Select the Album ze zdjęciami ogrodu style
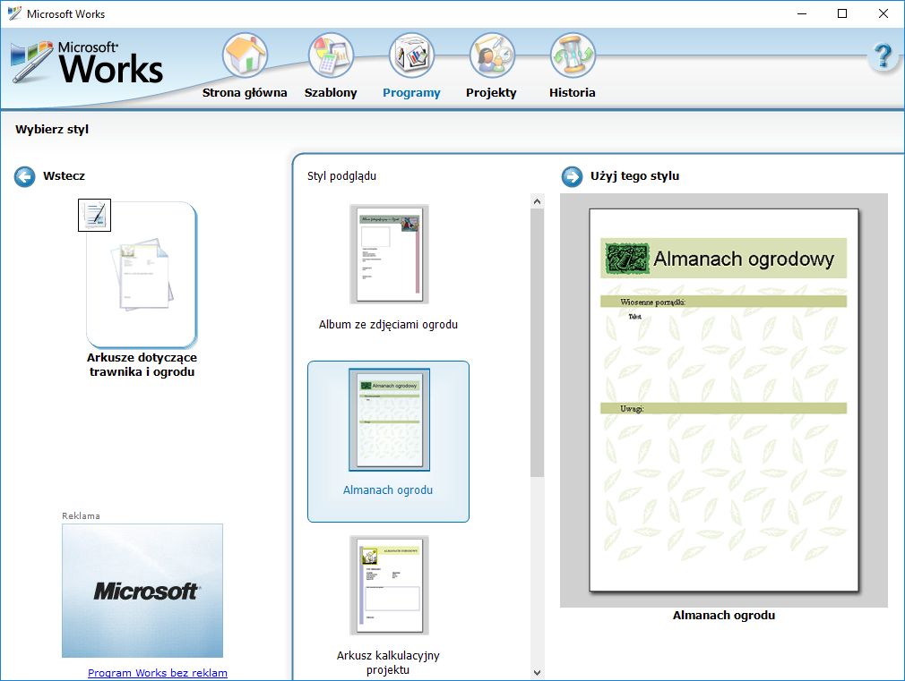The image size is (905, 681). click(388, 254)
